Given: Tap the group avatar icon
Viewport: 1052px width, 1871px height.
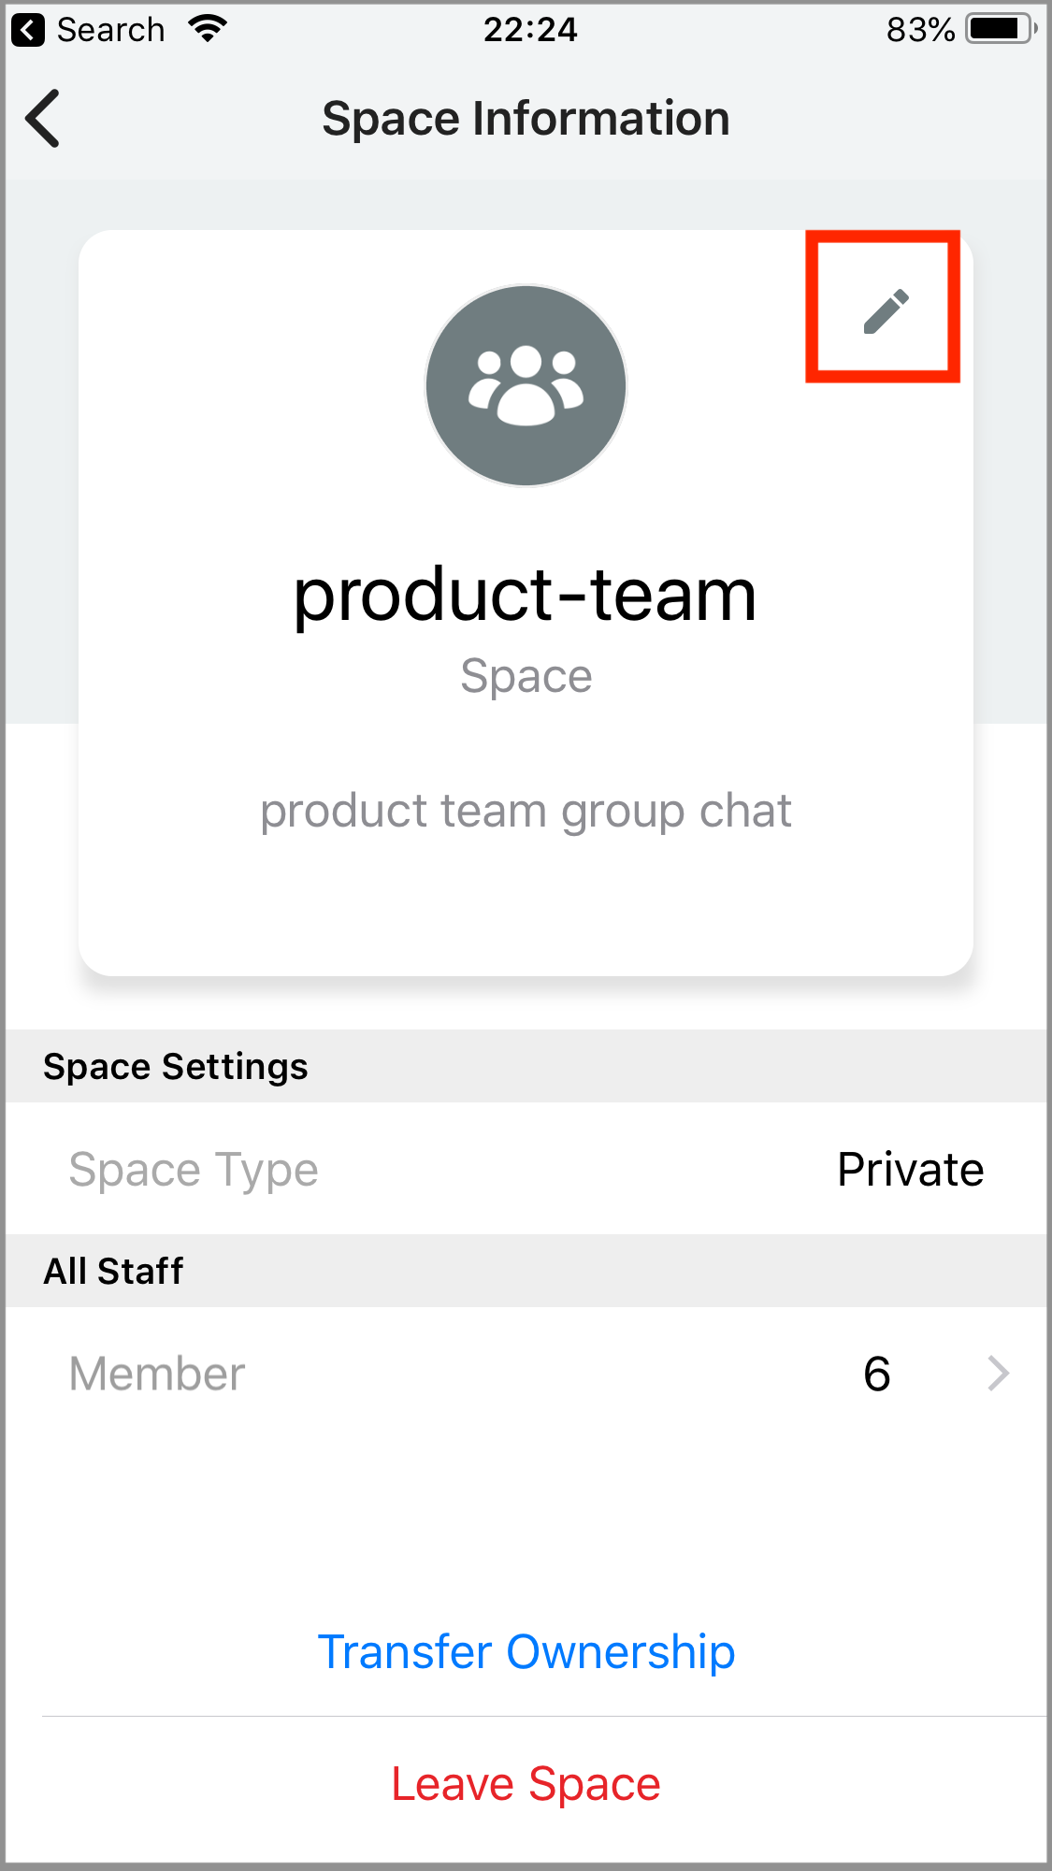Looking at the screenshot, I should pos(526,386).
